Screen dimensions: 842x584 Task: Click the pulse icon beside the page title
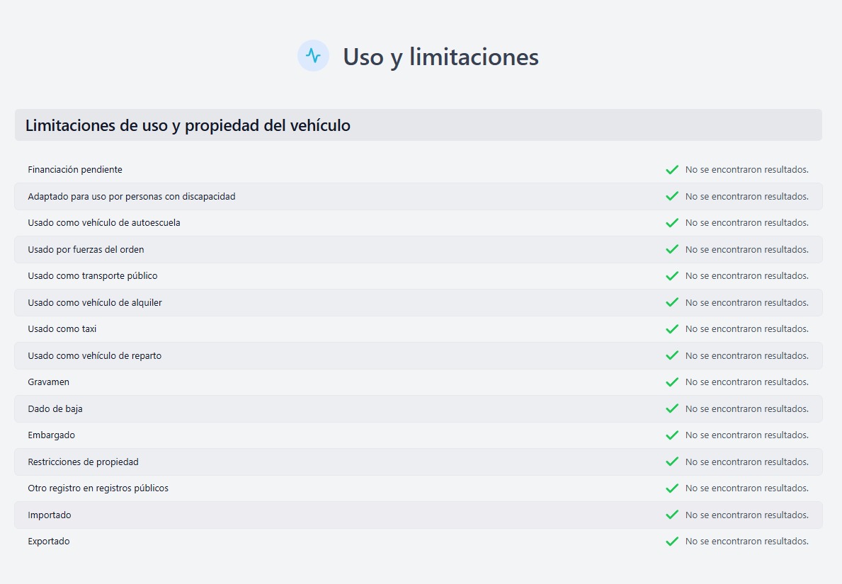[313, 56]
